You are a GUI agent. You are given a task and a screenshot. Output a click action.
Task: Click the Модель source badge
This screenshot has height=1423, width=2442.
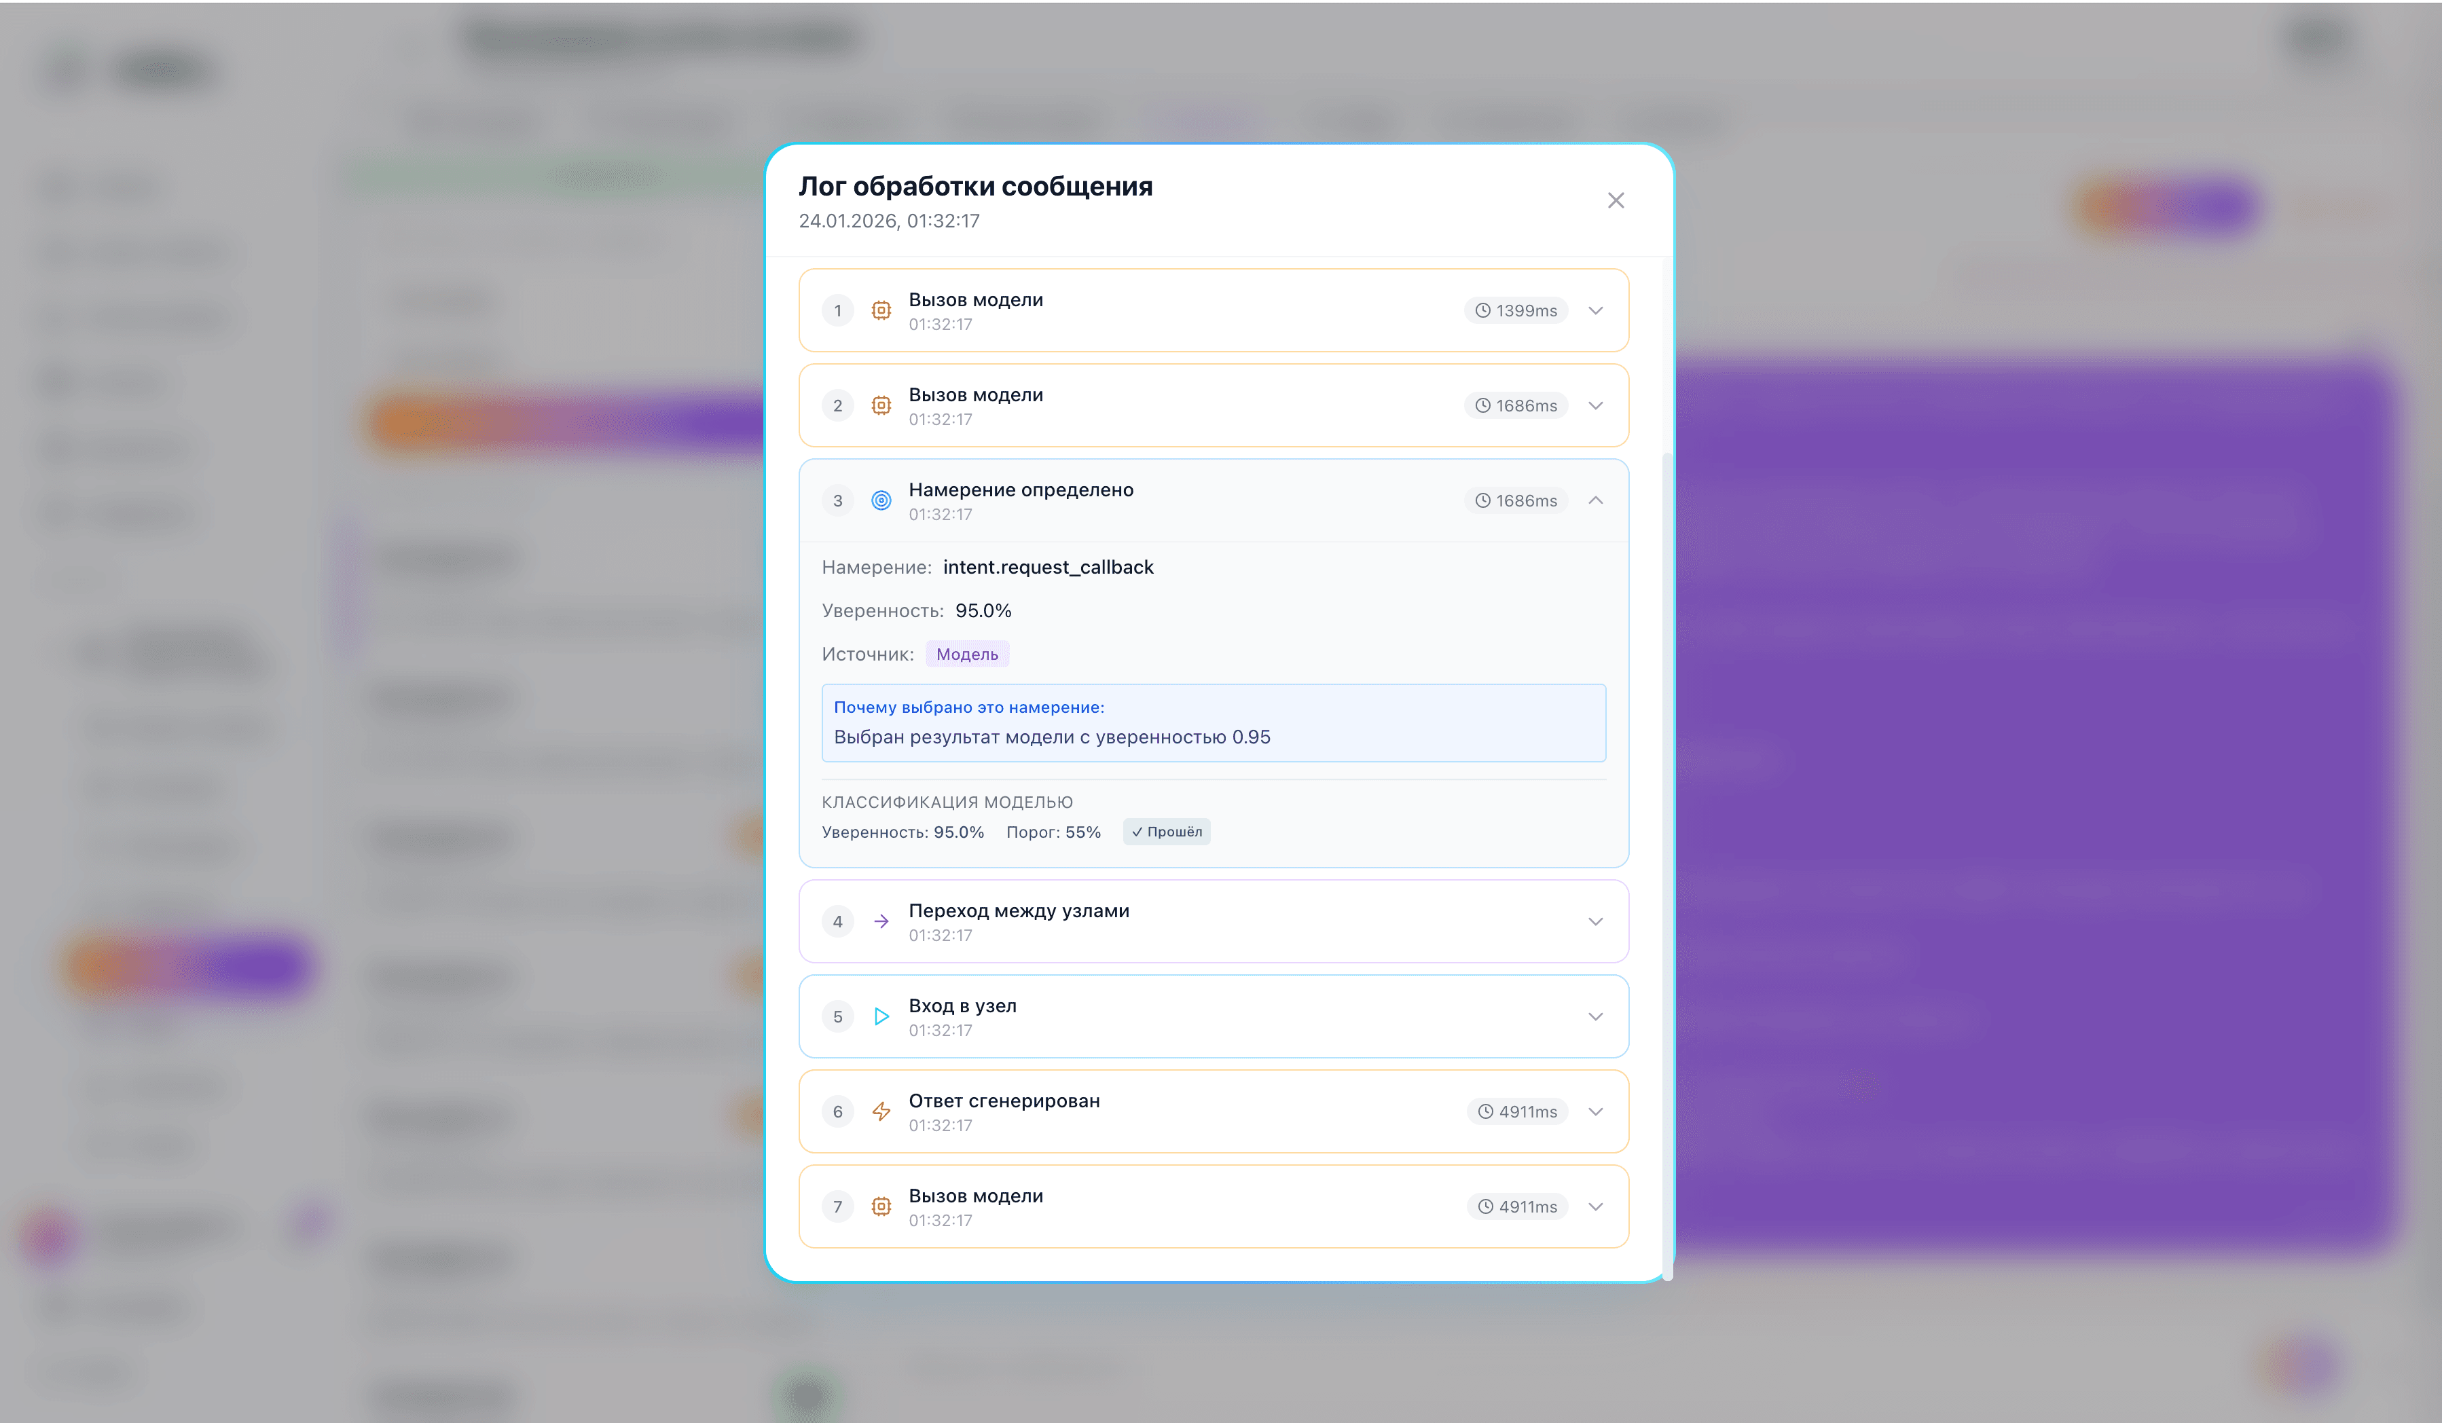click(x=966, y=654)
